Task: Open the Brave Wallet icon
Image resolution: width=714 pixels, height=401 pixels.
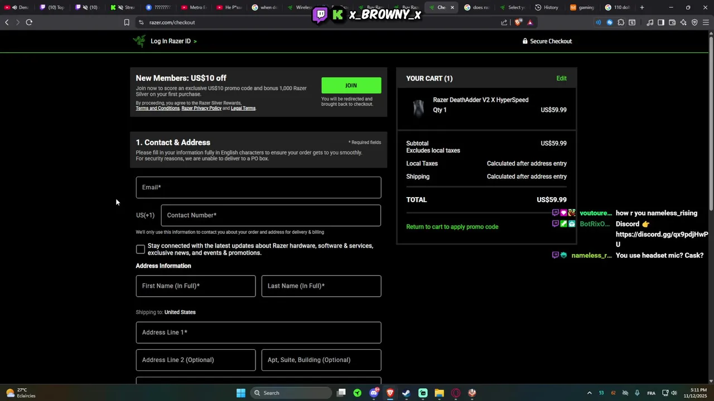Action: 672,22
